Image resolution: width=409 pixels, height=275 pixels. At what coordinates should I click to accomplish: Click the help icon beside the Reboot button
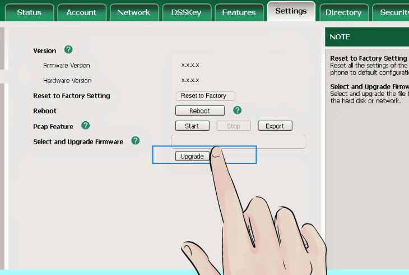[x=237, y=110]
